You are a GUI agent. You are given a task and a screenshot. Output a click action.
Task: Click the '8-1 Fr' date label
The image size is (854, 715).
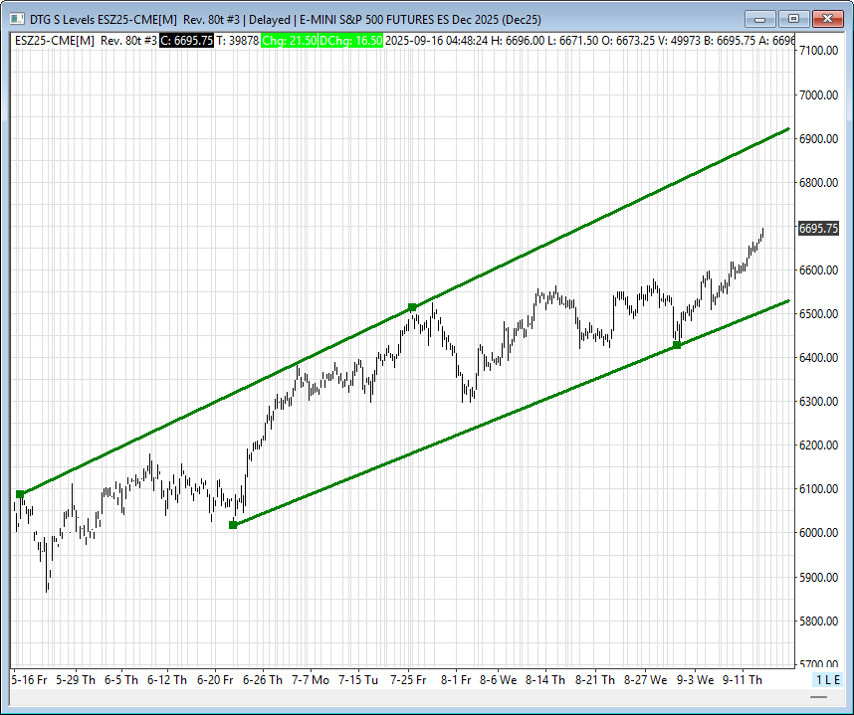455,679
